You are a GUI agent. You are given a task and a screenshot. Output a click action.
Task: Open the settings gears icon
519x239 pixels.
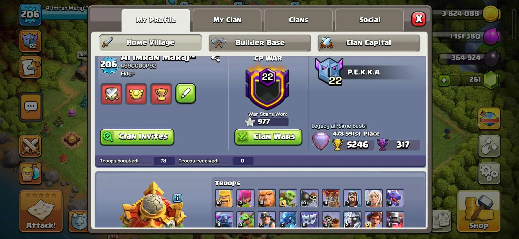point(489,173)
